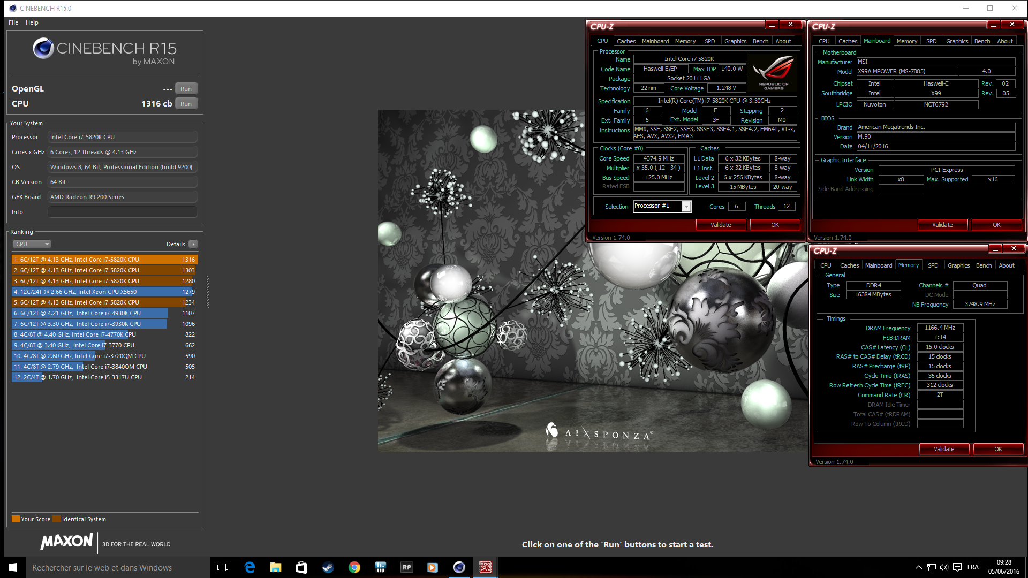Click OK in CPU tab window
The image size is (1028, 578).
point(775,225)
